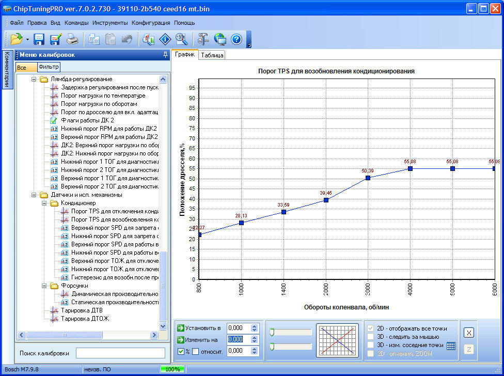Open the dropdown arrow next to Open folder icon
504x376 pixels.
point(27,40)
